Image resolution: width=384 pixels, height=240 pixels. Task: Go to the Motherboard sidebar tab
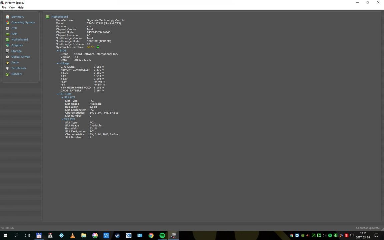tap(19, 39)
